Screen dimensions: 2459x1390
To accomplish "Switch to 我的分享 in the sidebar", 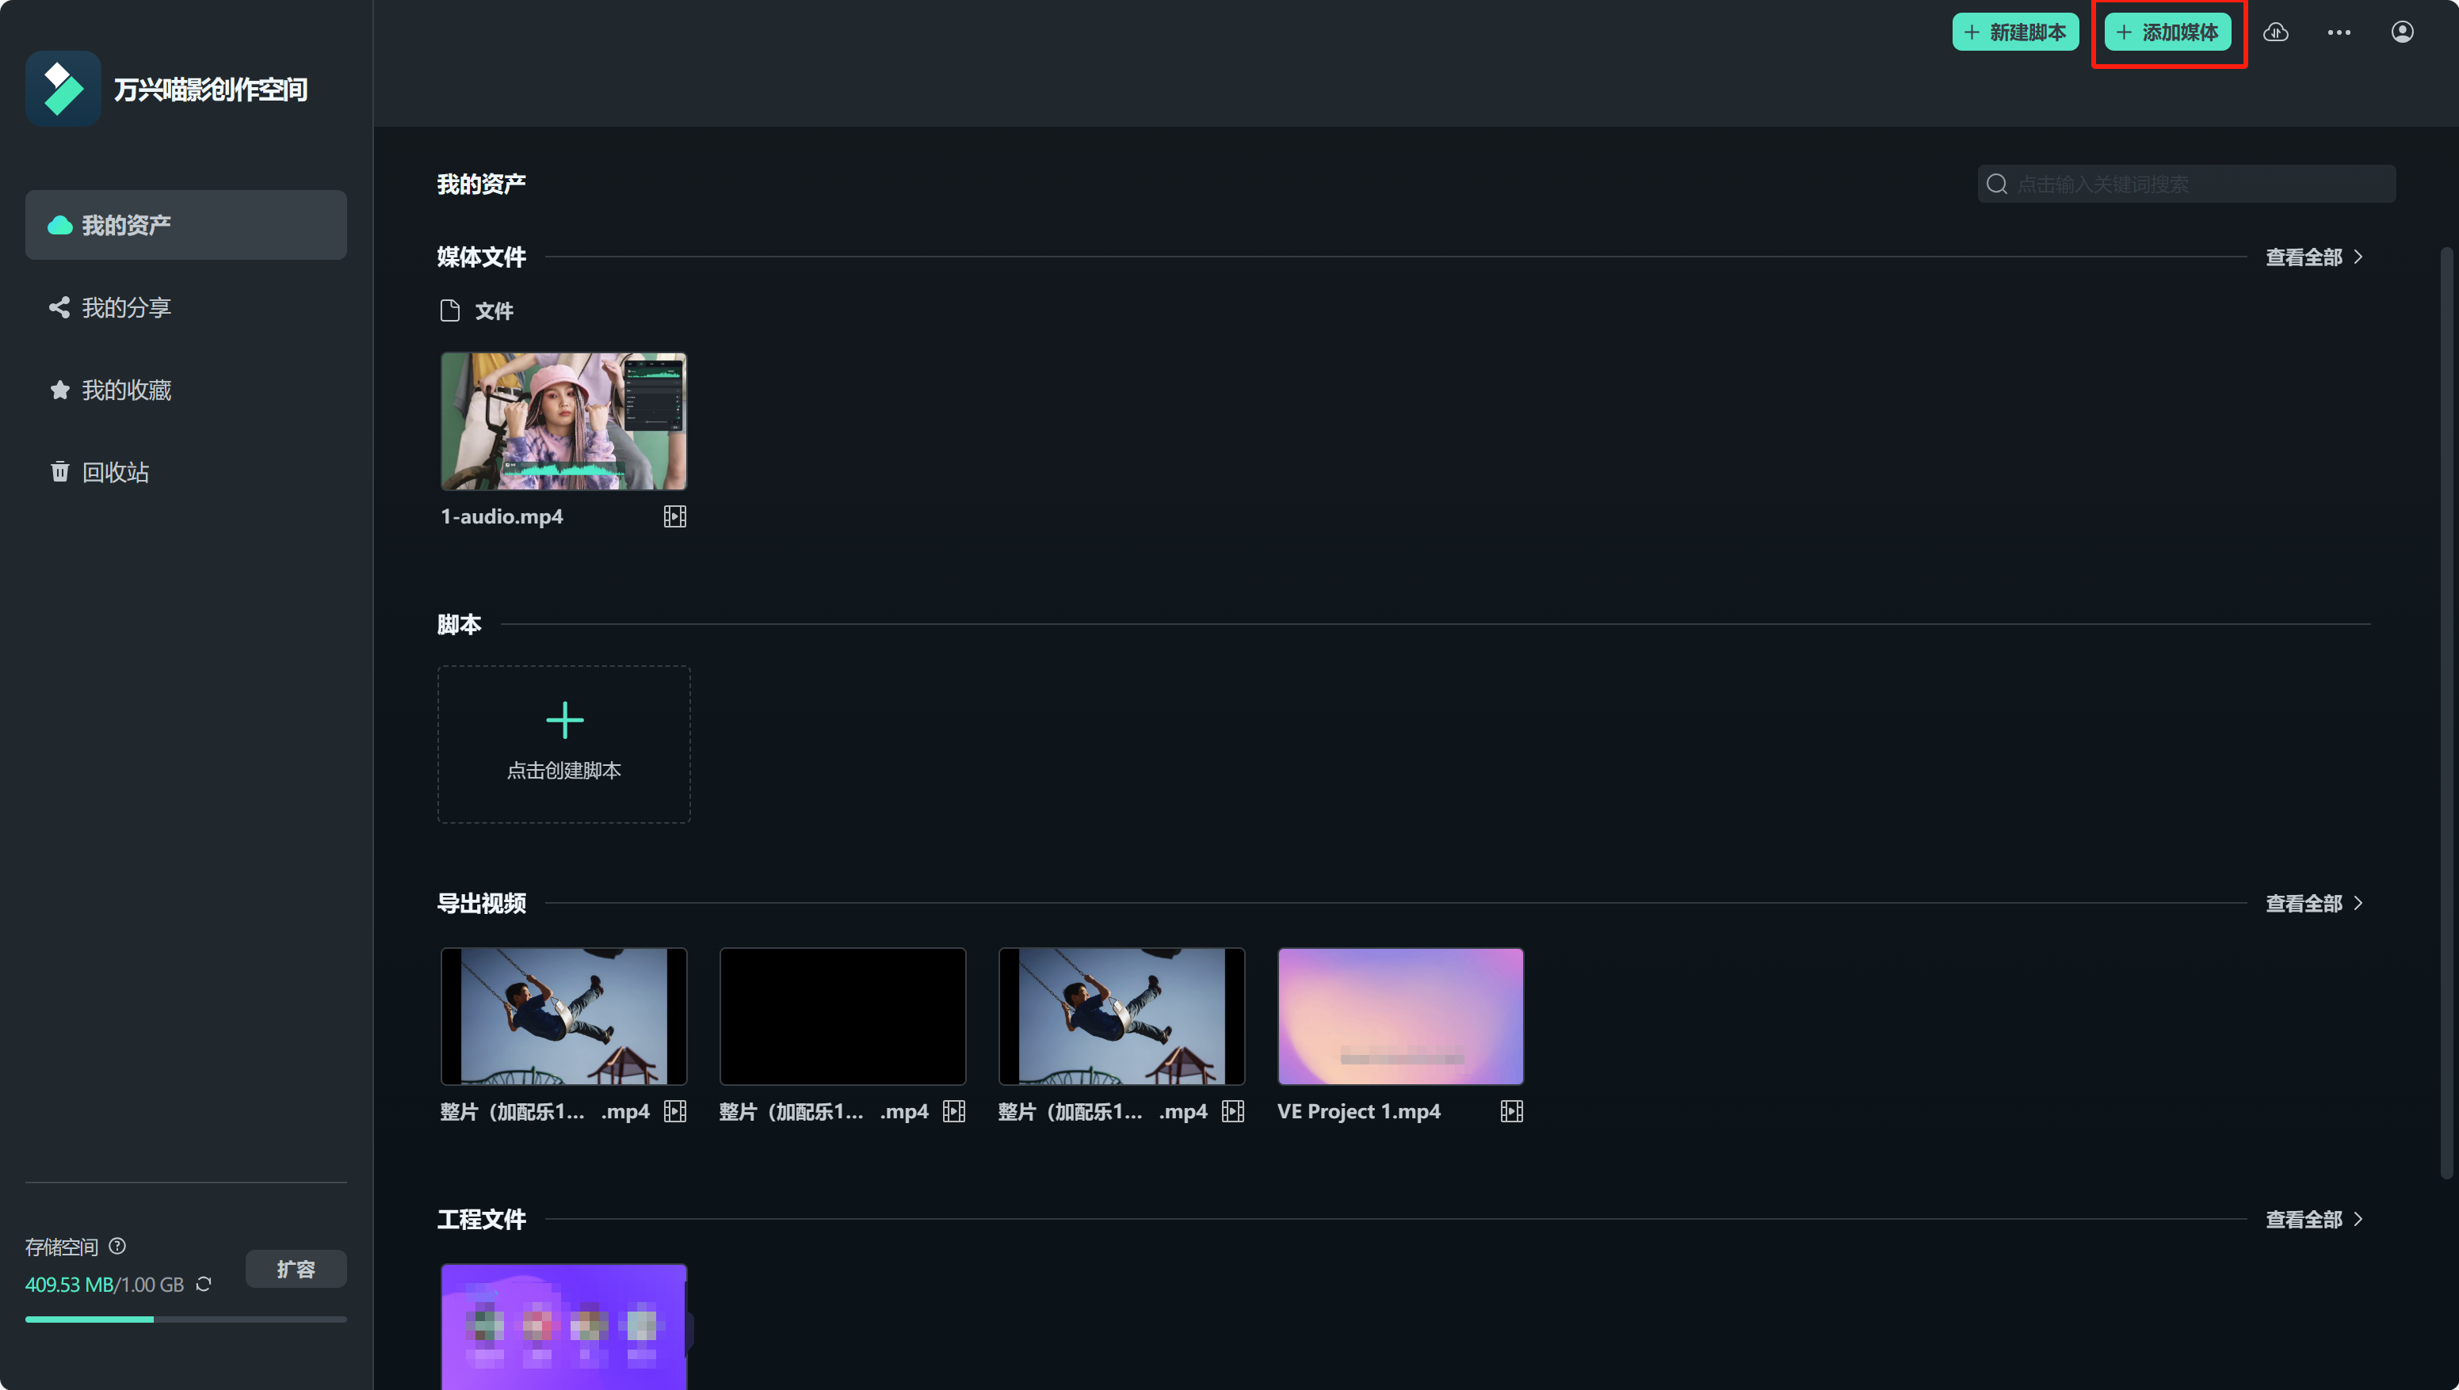I will (x=125, y=307).
